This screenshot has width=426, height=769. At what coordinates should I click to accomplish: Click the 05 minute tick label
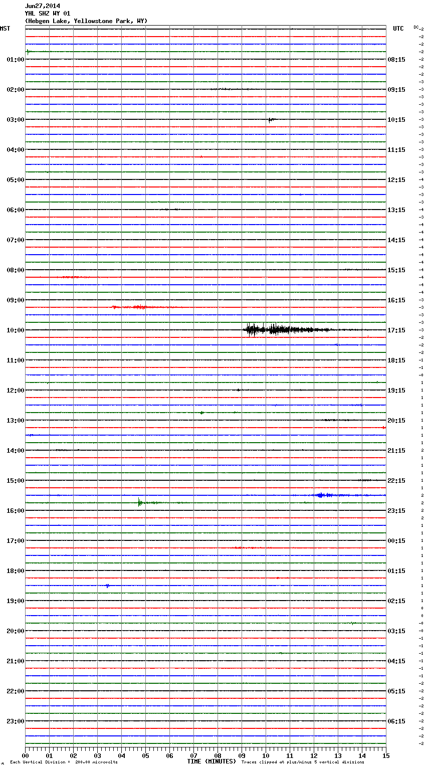click(145, 755)
